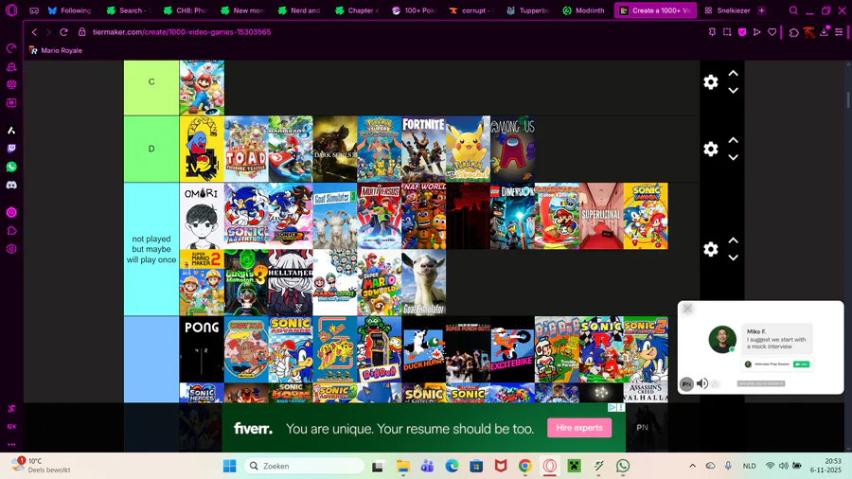Open File Explorer from taskbar
The width and height of the screenshot is (852, 479).
click(x=402, y=466)
